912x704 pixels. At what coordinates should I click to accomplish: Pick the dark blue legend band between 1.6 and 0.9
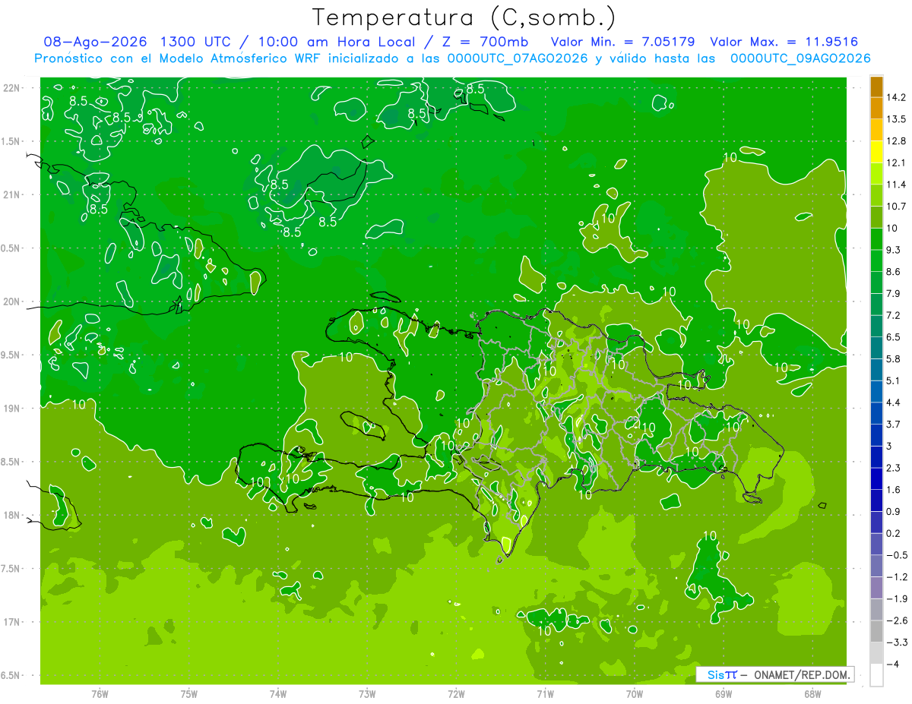[x=876, y=500]
